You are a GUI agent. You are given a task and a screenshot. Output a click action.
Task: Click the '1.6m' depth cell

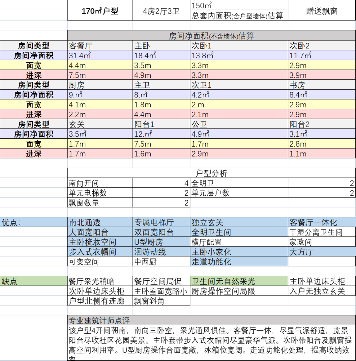coord(161,153)
